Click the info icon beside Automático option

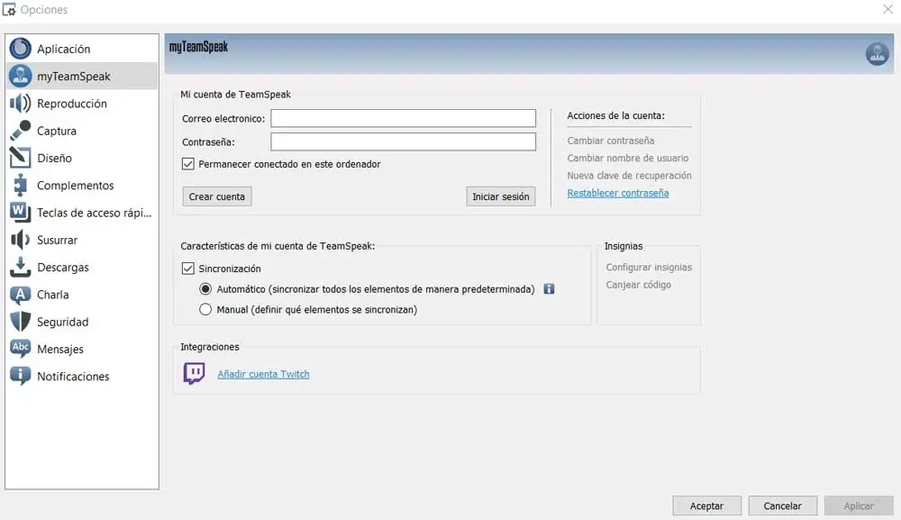(550, 289)
